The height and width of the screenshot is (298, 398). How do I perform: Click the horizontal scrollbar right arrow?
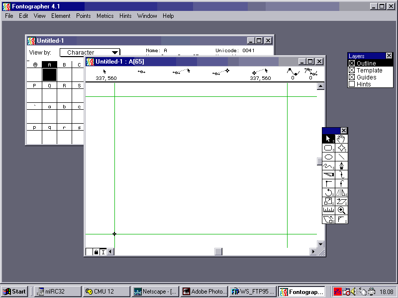pyautogui.click(x=313, y=252)
